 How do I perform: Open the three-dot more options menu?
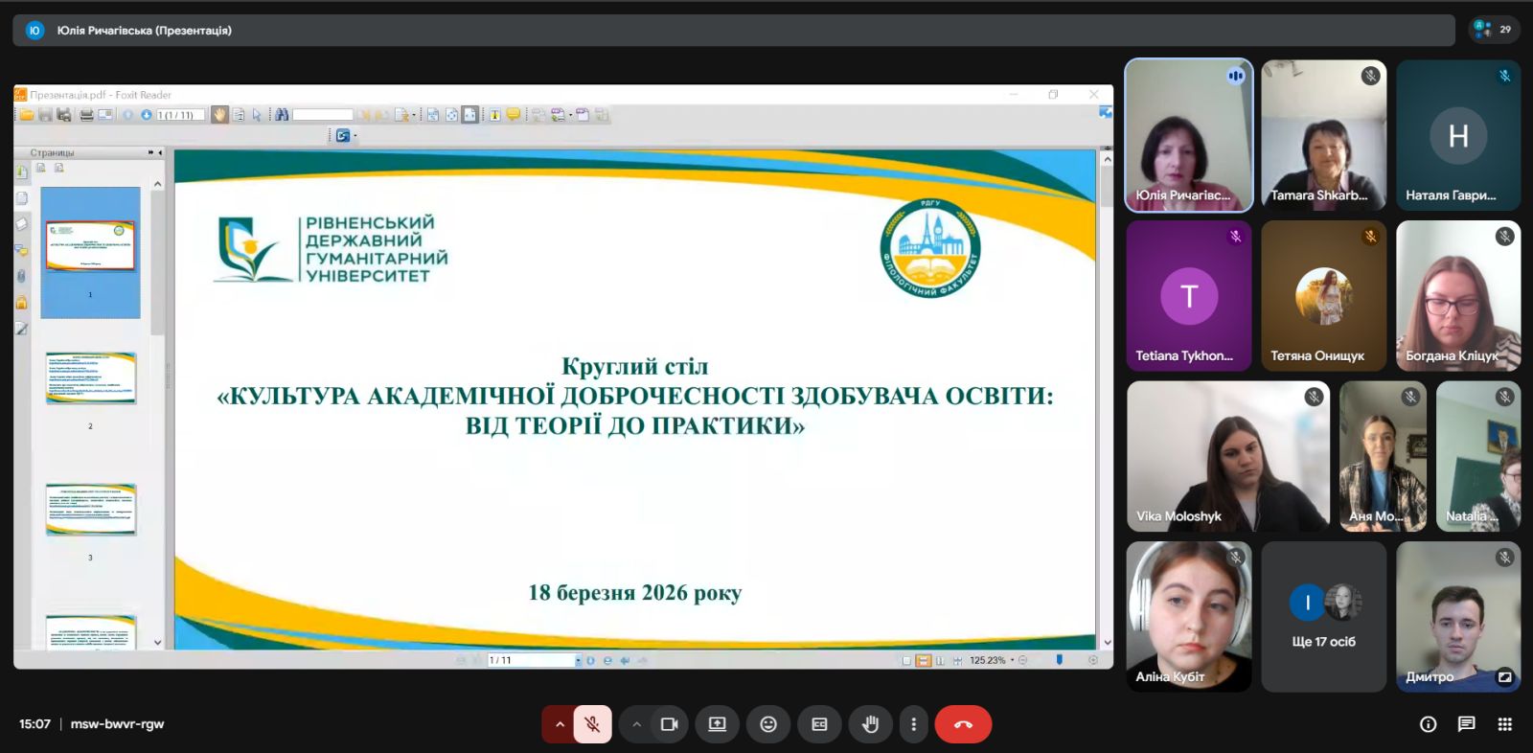tap(913, 724)
